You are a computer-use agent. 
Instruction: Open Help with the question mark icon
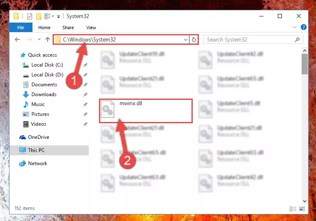pyautogui.click(x=304, y=27)
